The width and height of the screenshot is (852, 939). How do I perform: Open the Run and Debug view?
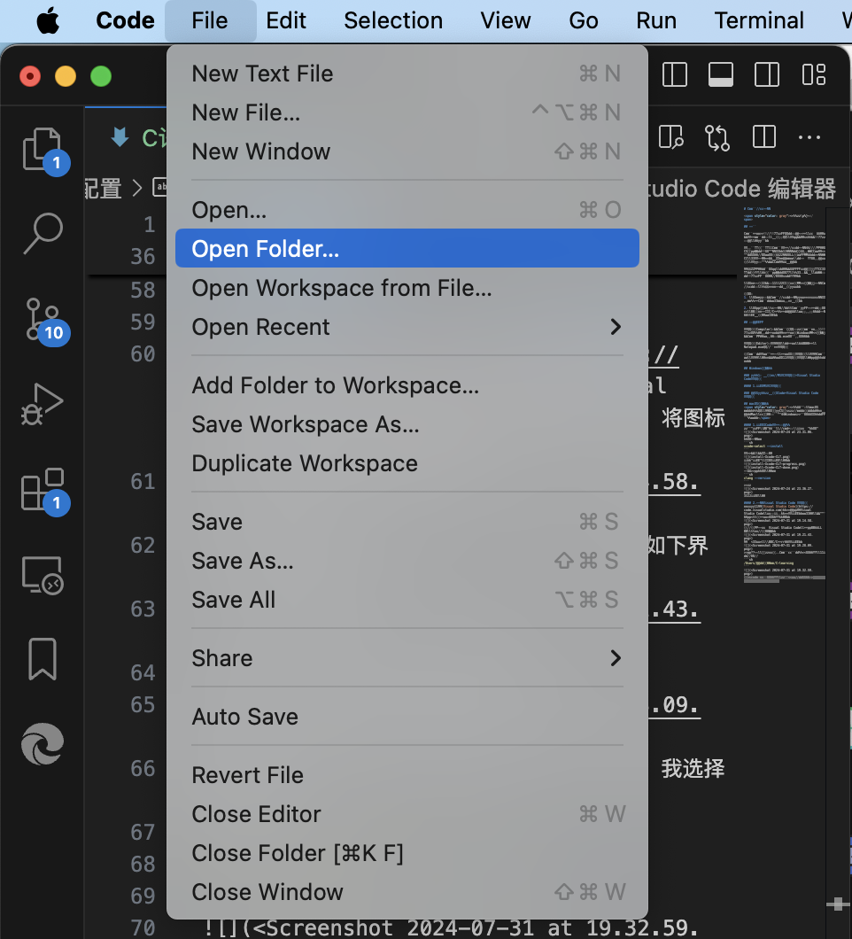click(x=42, y=404)
